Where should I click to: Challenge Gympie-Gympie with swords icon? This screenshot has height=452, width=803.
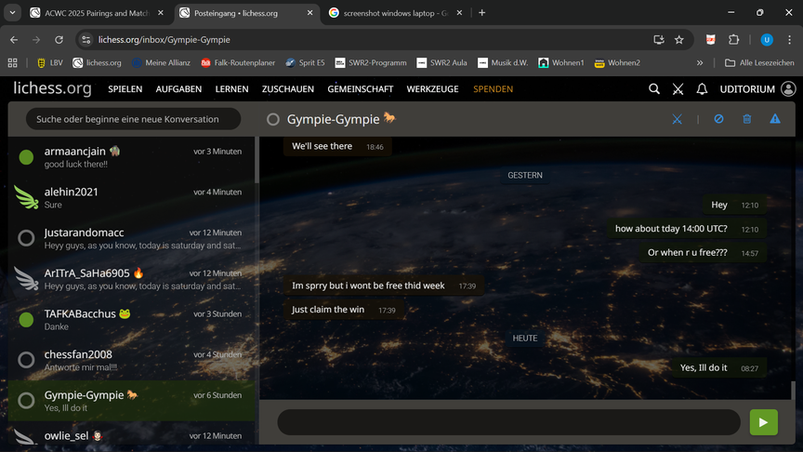[x=677, y=119]
